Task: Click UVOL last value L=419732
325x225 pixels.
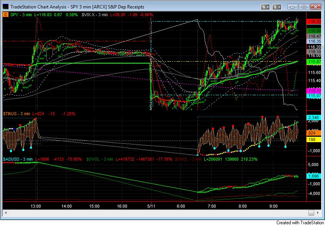Action: tap(126, 159)
